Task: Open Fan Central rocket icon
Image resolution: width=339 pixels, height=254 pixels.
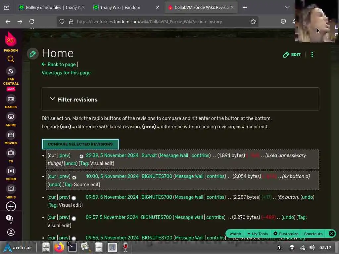Action: click(x=11, y=71)
